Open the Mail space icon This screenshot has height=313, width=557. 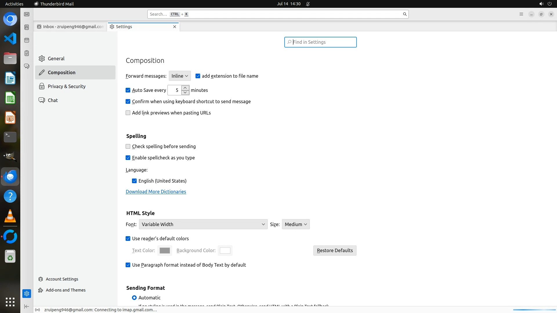(27, 14)
